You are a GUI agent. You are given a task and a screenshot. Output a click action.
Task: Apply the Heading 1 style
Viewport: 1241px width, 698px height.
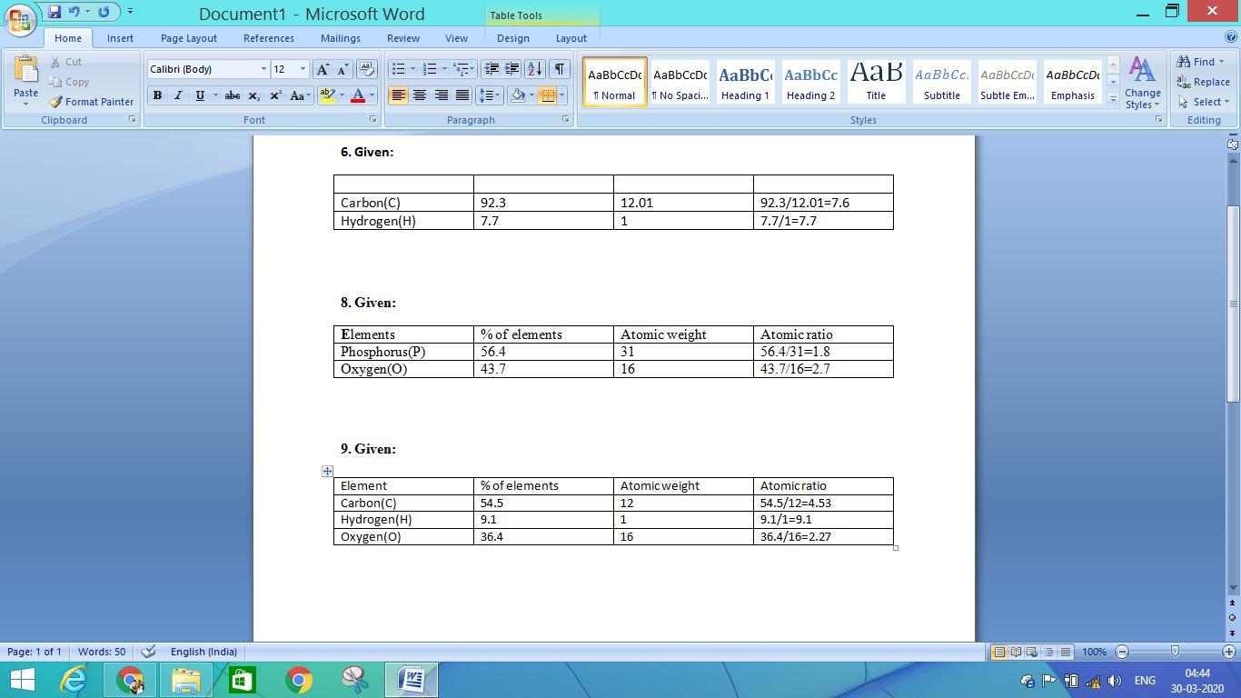745,83
